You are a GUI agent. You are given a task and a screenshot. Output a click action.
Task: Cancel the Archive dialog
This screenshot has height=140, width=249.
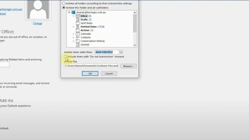click(x=109, y=73)
